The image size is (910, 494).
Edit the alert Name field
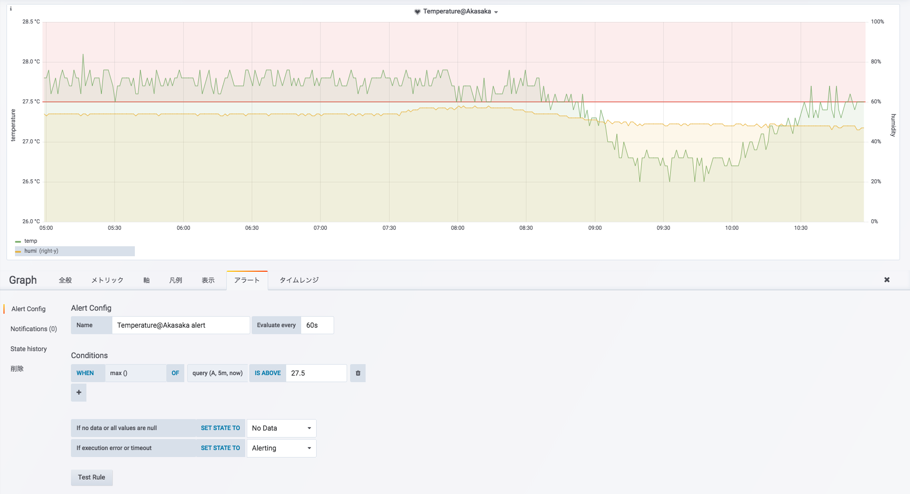tap(181, 325)
